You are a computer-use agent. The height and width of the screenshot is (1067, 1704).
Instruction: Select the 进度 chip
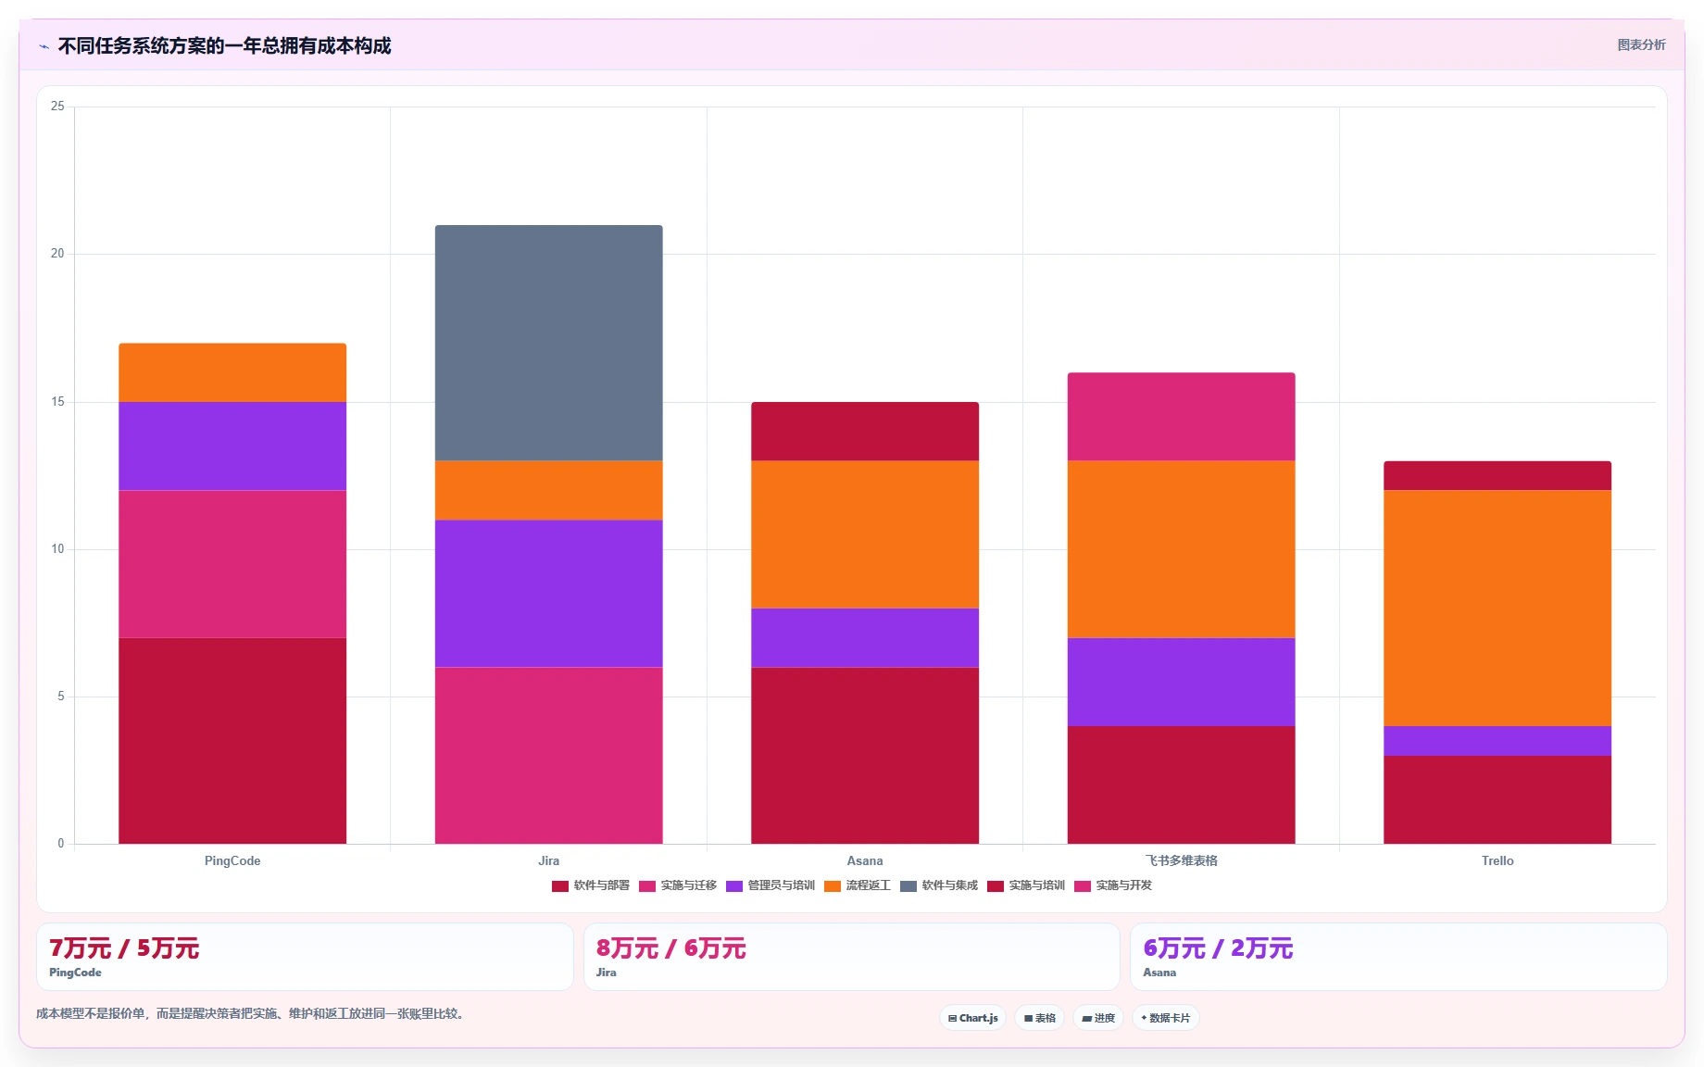(x=1098, y=1018)
